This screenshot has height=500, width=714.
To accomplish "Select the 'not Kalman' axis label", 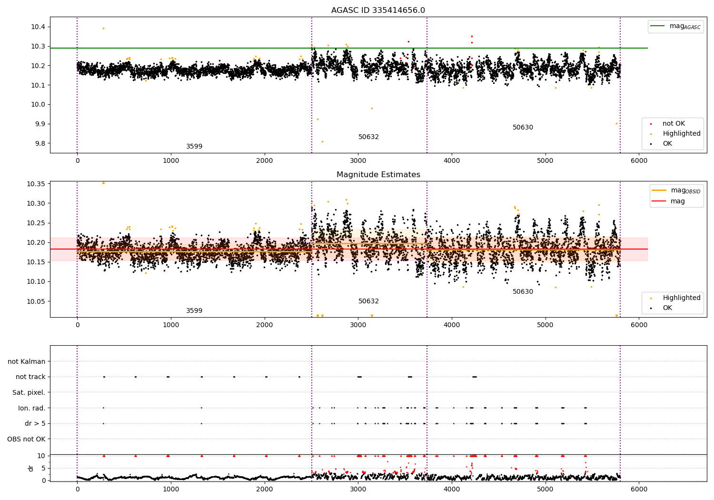I will coord(27,361).
